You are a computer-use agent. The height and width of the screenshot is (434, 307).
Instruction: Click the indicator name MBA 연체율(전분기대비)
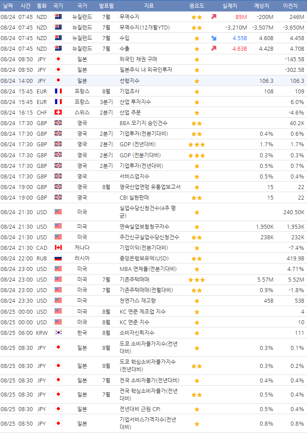(x=148, y=269)
